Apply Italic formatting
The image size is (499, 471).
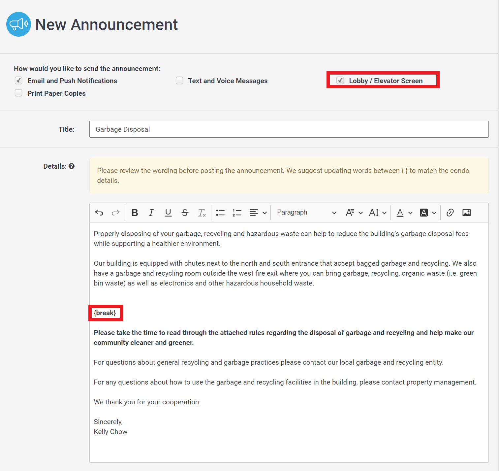click(151, 213)
